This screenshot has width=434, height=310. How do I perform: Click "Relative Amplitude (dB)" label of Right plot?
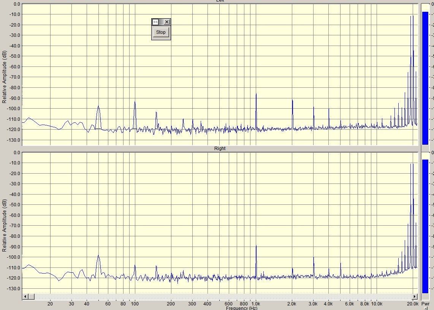point(4,225)
